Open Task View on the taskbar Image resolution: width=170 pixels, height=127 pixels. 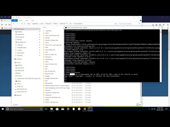[46, 109]
